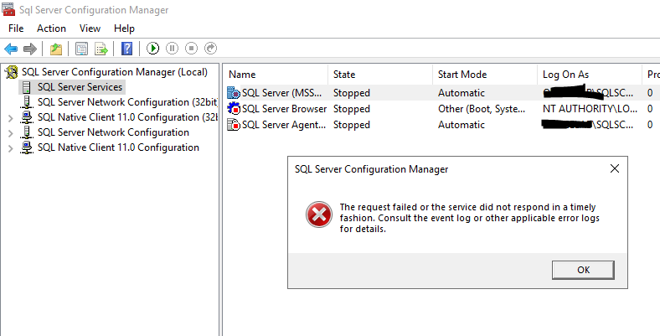The width and height of the screenshot is (660, 336).
Task: Open the File menu
Action: (16, 28)
